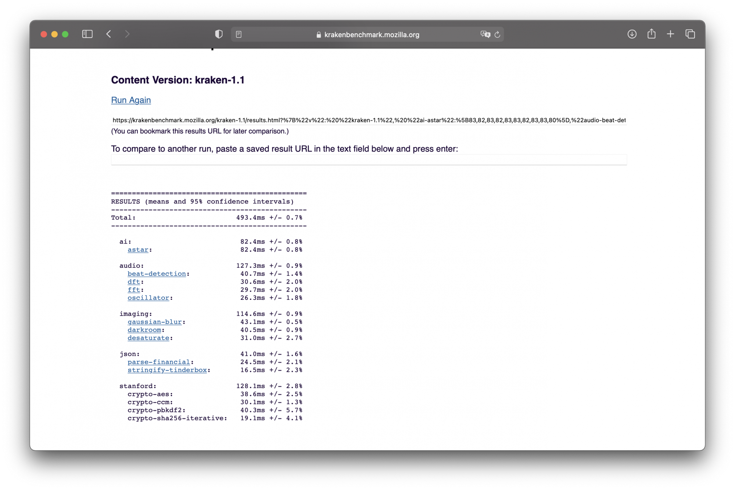
Task: Open a new tab with plus icon
Action: point(670,34)
